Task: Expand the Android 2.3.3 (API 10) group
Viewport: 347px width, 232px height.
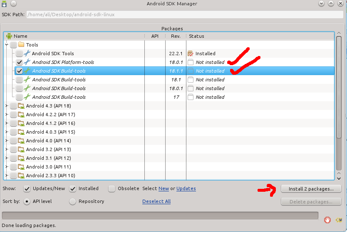Action: click(7, 176)
